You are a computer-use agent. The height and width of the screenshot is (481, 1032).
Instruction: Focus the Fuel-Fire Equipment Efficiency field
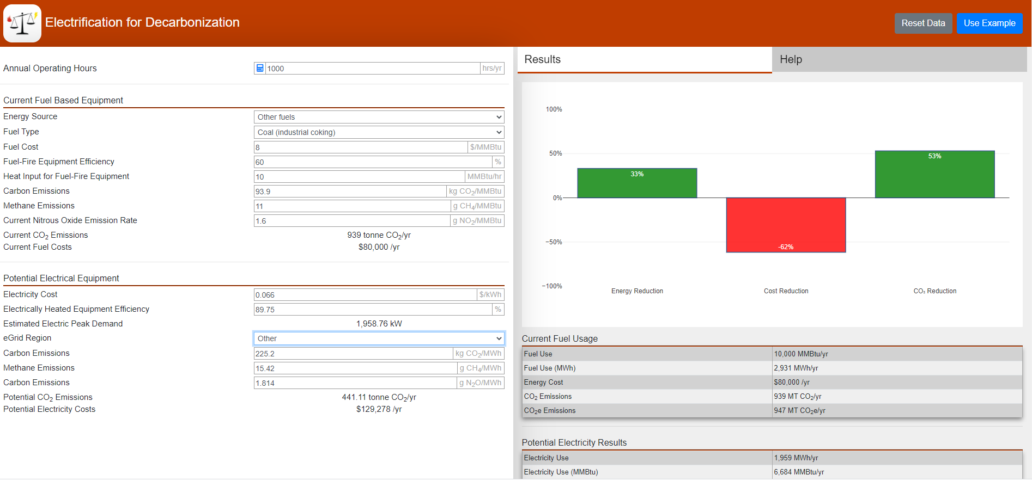[373, 162]
